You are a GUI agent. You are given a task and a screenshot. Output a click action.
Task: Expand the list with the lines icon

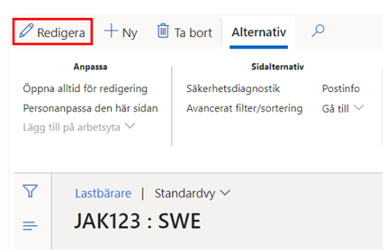[x=30, y=225]
